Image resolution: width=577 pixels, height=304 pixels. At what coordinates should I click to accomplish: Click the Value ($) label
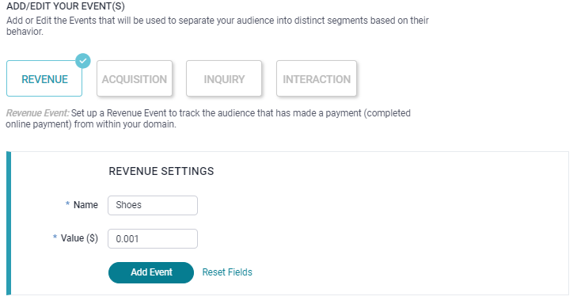[x=79, y=238]
